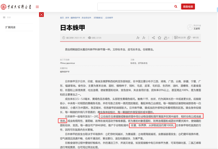Click the author avatar icon for 王进军
The image size is (218, 149).
[x=190, y=27]
